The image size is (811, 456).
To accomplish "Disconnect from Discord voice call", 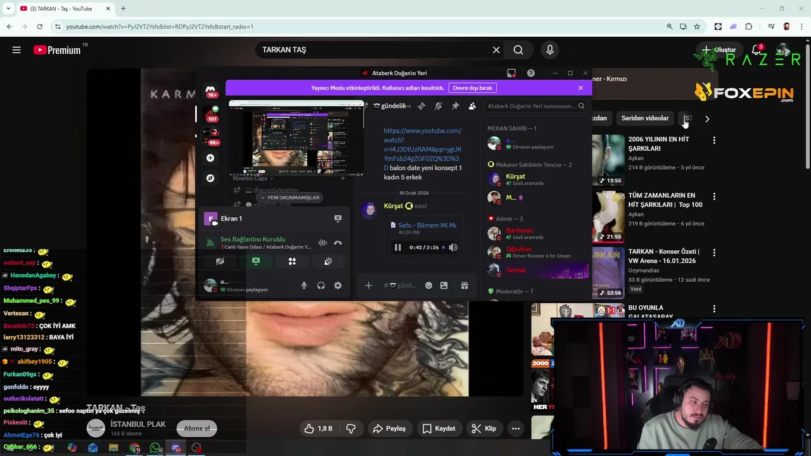I will click(338, 243).
